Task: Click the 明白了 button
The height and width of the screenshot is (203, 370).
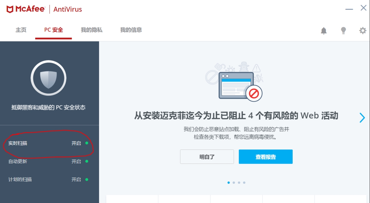Action: point(207,157)
